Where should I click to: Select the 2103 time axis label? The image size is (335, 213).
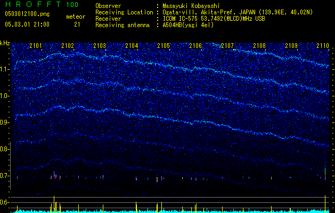(x=100, y=46)
